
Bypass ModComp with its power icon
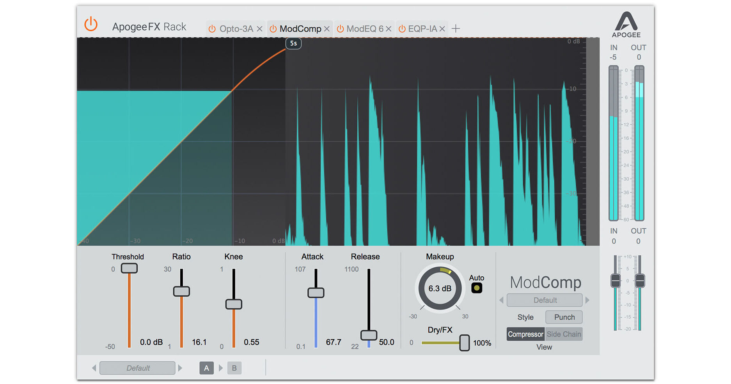(x=273, y=28)
